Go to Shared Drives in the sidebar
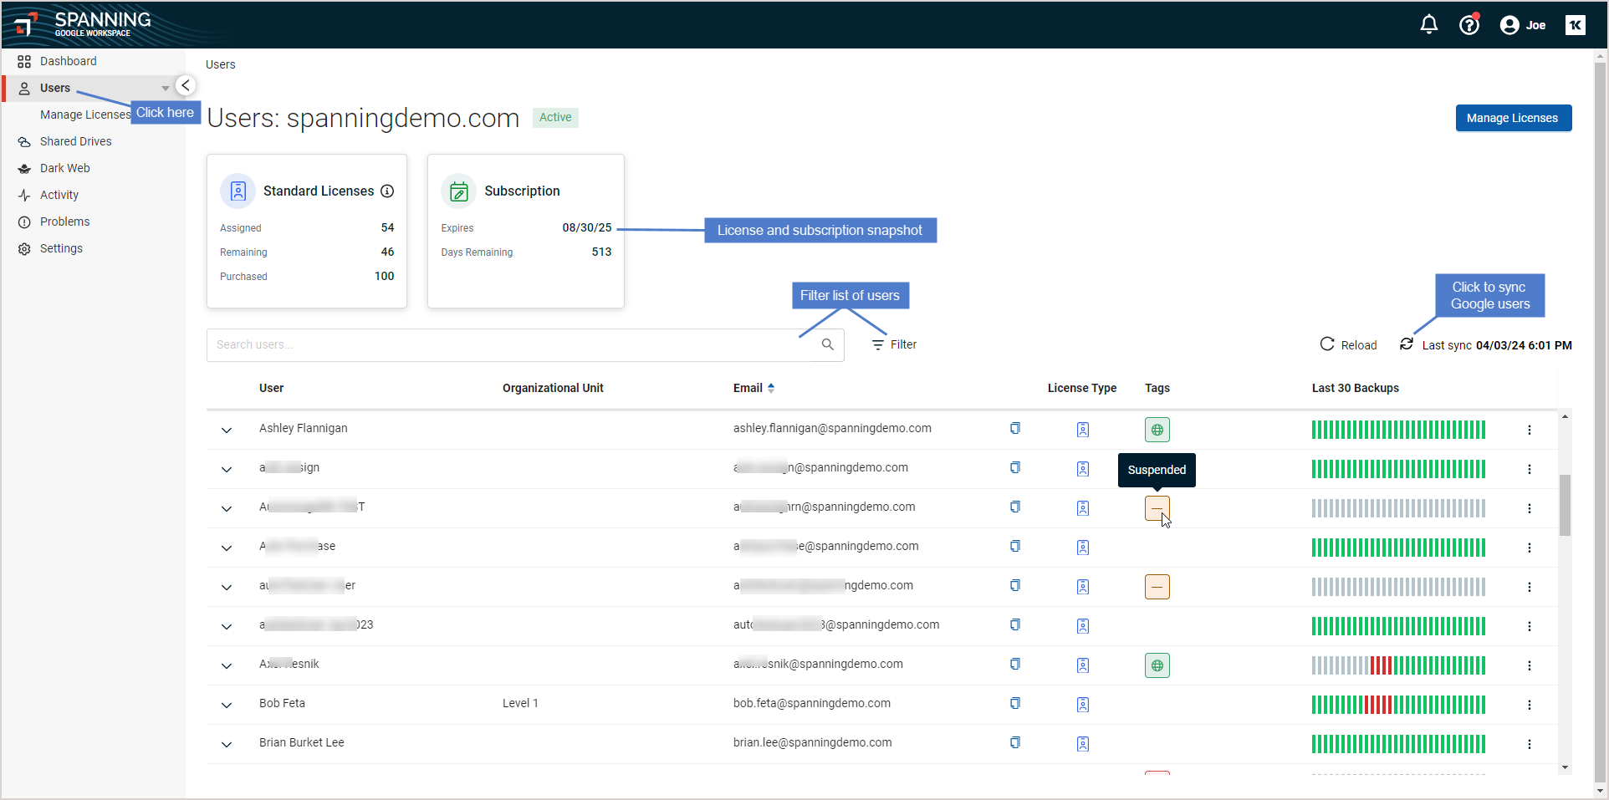Viewport: 1609px width, 800px height. pos(75,141)
